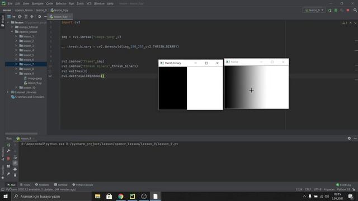Select lesson_5 folder in tree
Image resolution: width=358 pixels, height=201 pixels.
point(26,55)
